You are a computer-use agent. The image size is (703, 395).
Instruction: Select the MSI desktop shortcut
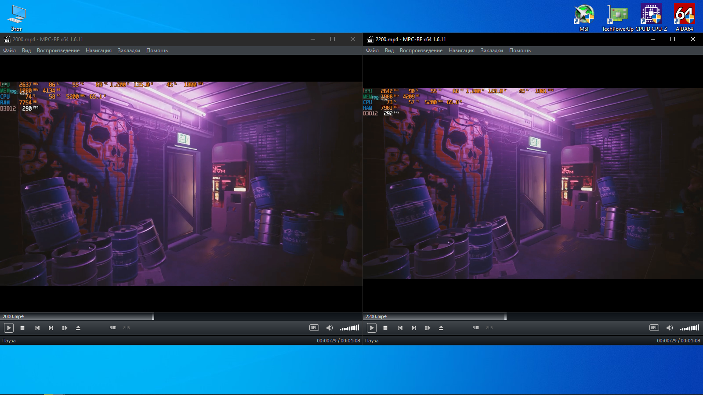(584, 18)
